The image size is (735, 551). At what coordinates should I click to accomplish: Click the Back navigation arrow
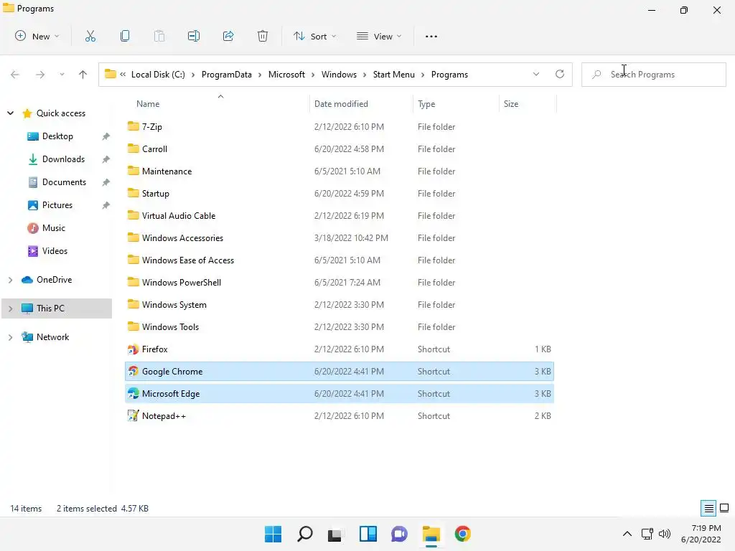point(15,75)
